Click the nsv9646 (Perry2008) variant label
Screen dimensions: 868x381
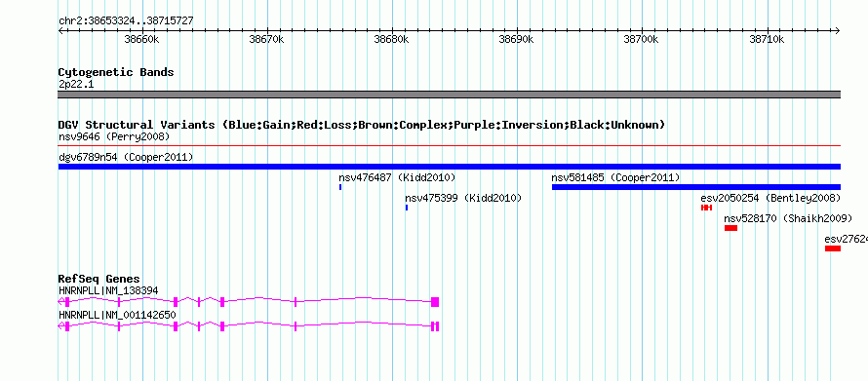114,136
